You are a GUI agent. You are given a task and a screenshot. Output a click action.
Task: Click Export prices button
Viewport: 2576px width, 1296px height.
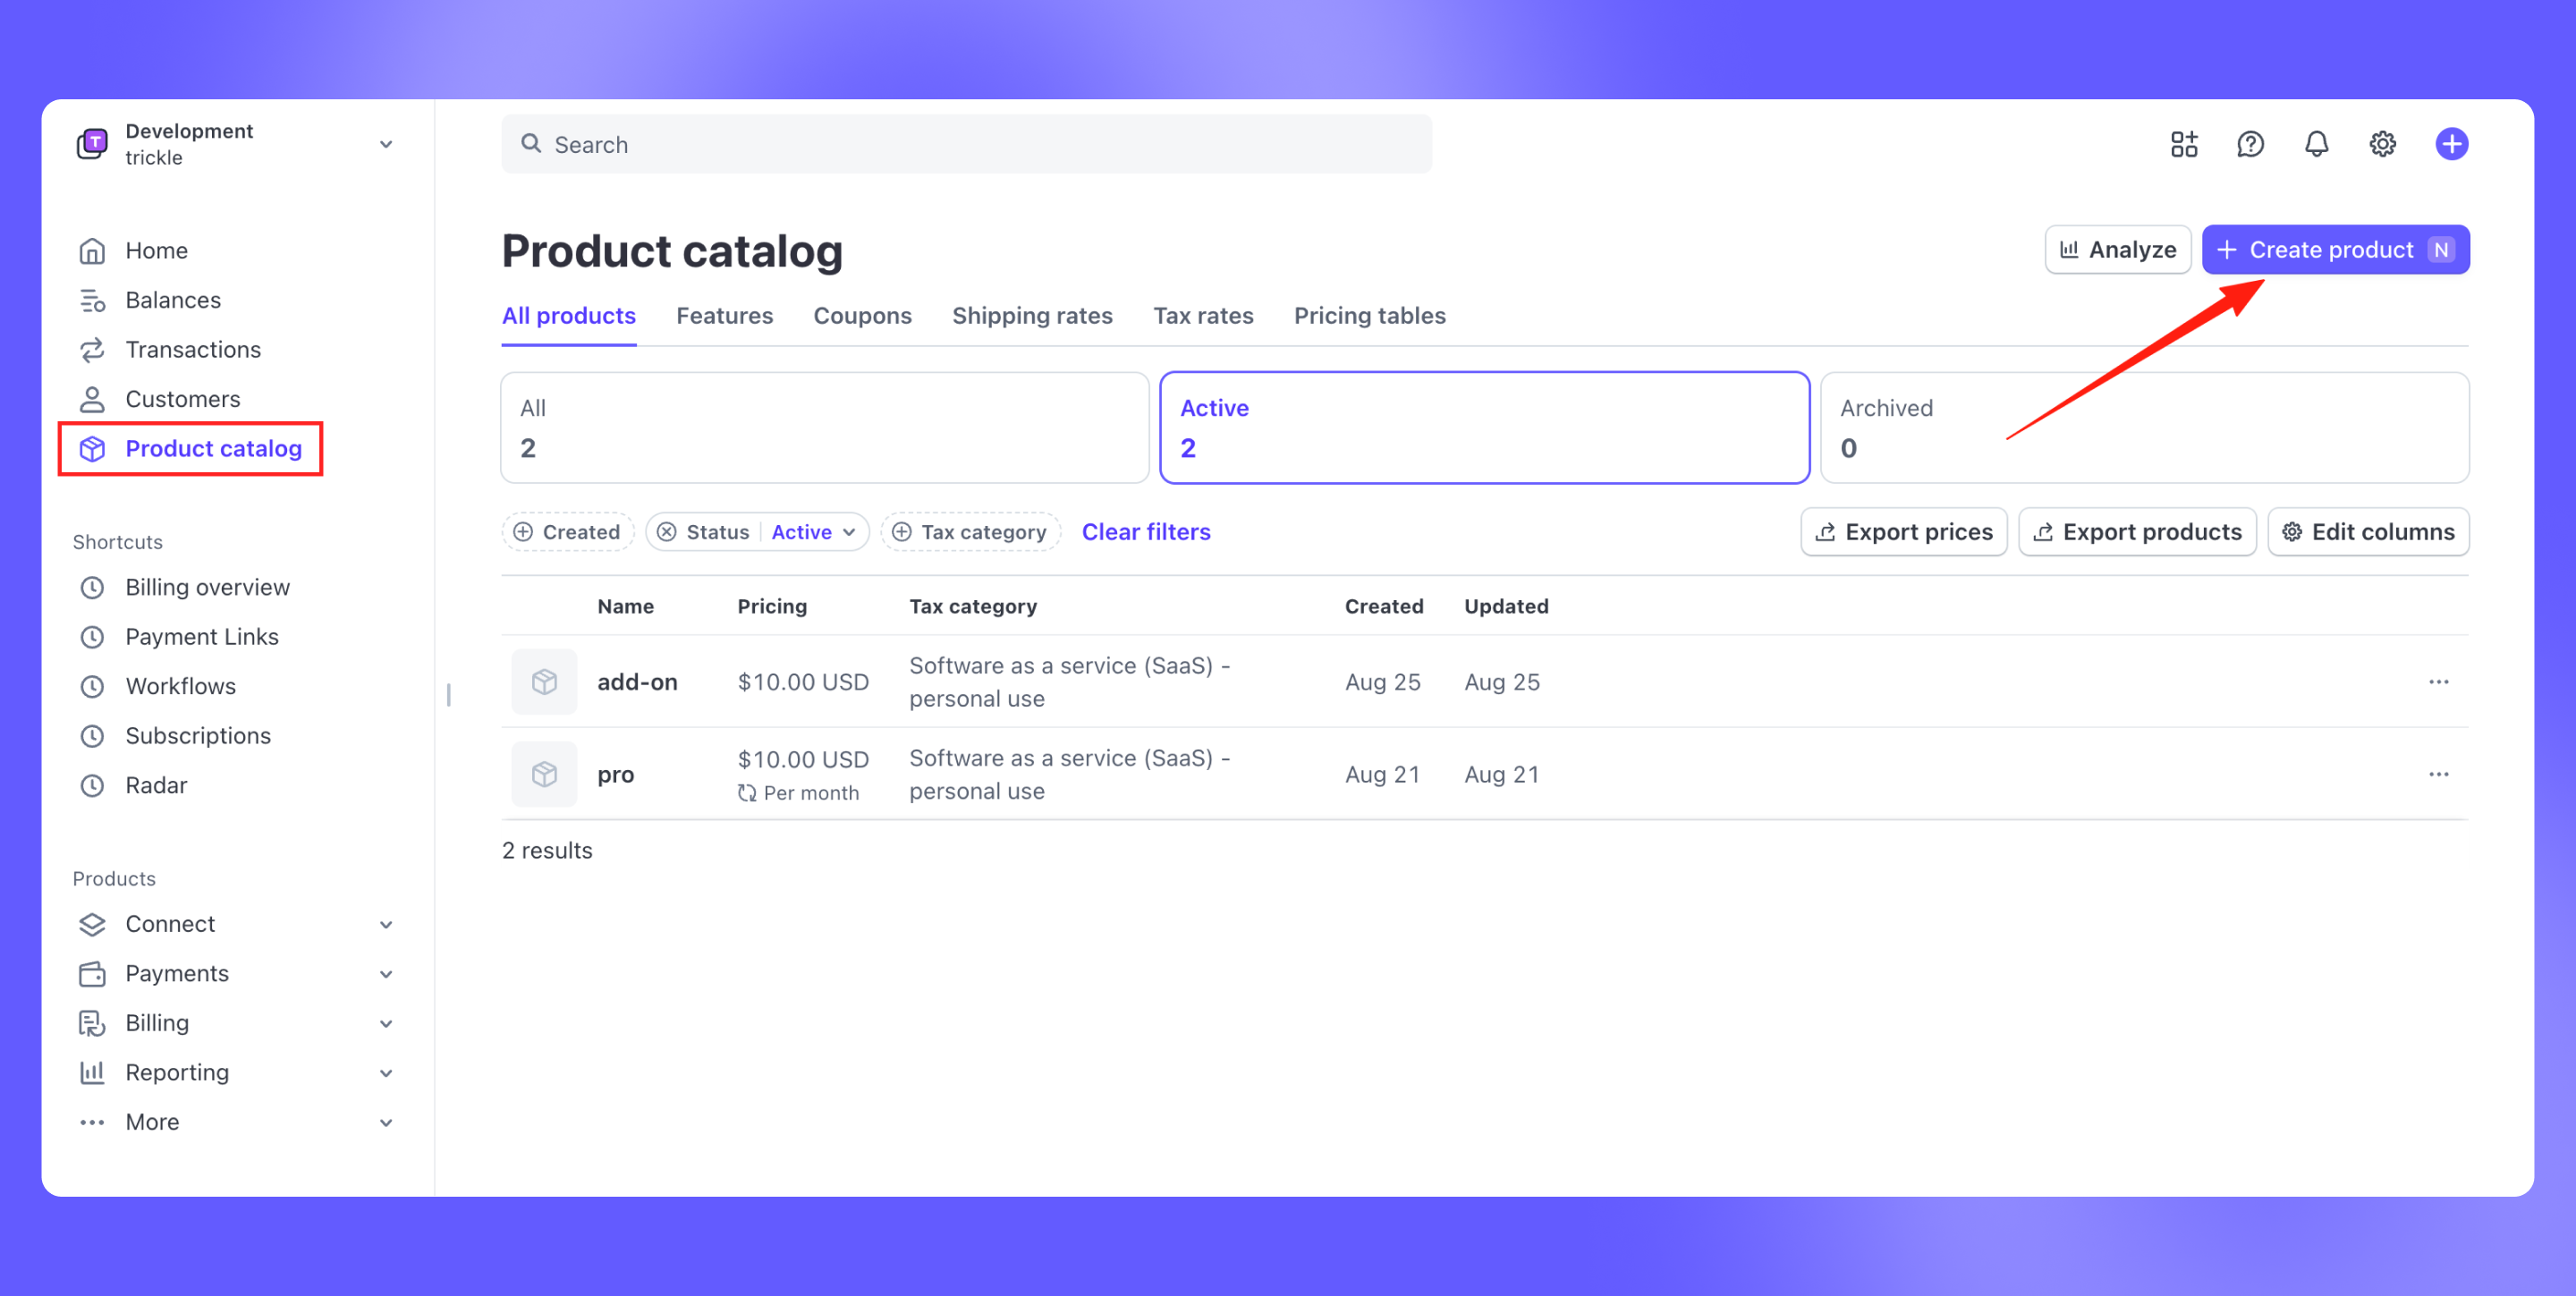point(1903,532)
